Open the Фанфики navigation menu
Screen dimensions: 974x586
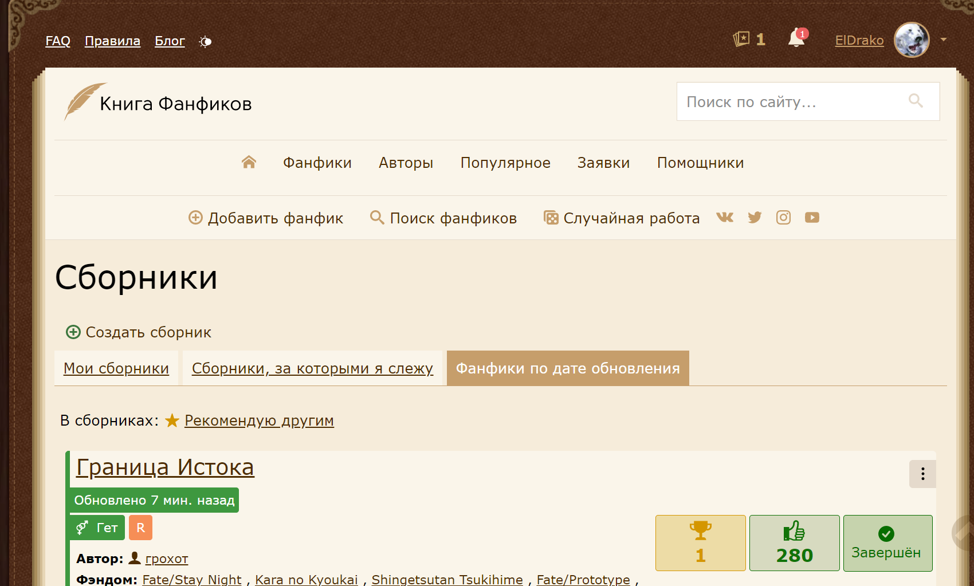317,163
